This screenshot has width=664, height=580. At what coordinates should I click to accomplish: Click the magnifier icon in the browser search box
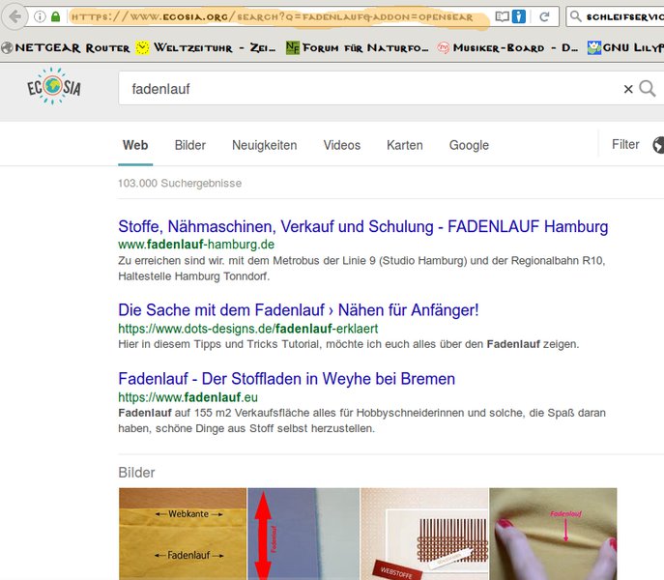(x=575, y=17)
